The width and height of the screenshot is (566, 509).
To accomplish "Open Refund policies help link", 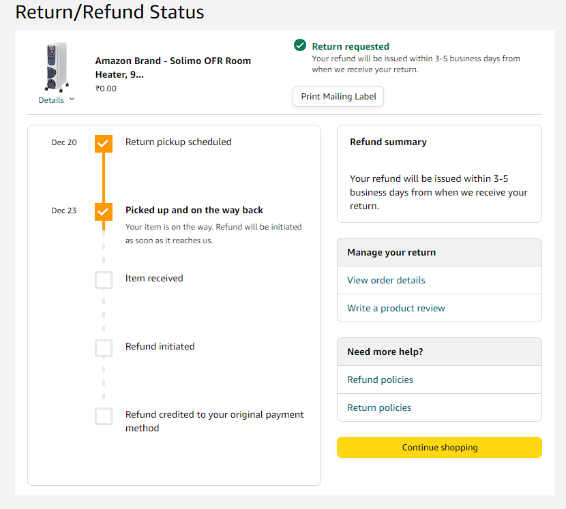I will [380, 380].
